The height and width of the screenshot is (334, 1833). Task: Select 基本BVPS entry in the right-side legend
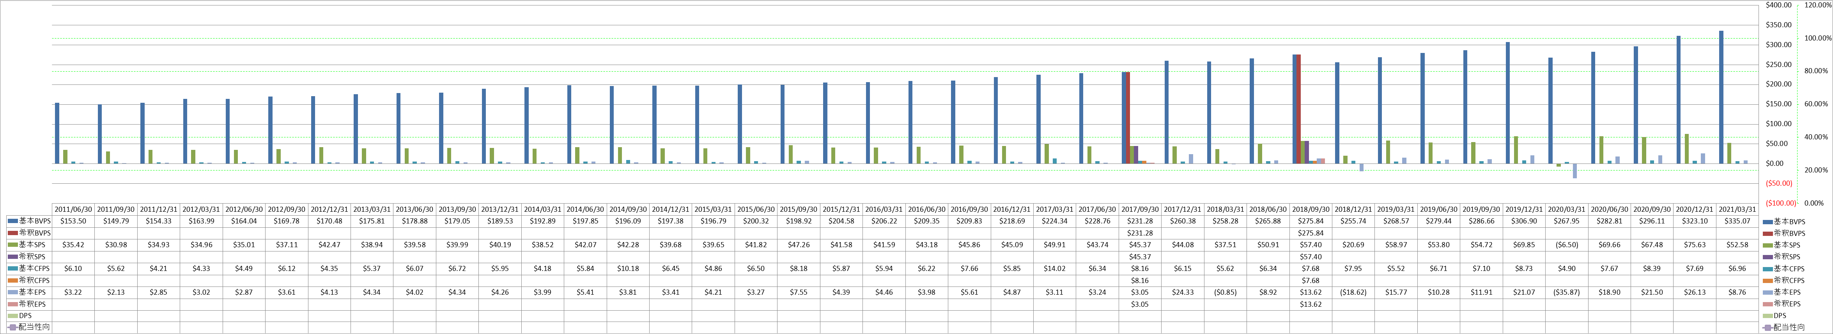coord(1784,222)
